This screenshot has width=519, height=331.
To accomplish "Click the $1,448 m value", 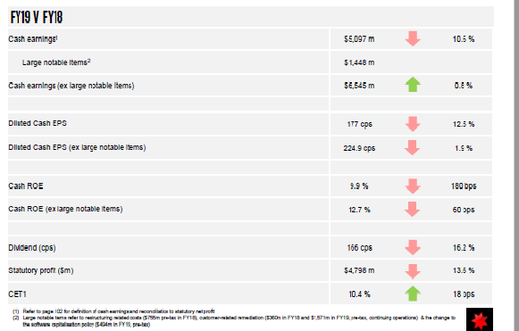I will coord(359,62).
